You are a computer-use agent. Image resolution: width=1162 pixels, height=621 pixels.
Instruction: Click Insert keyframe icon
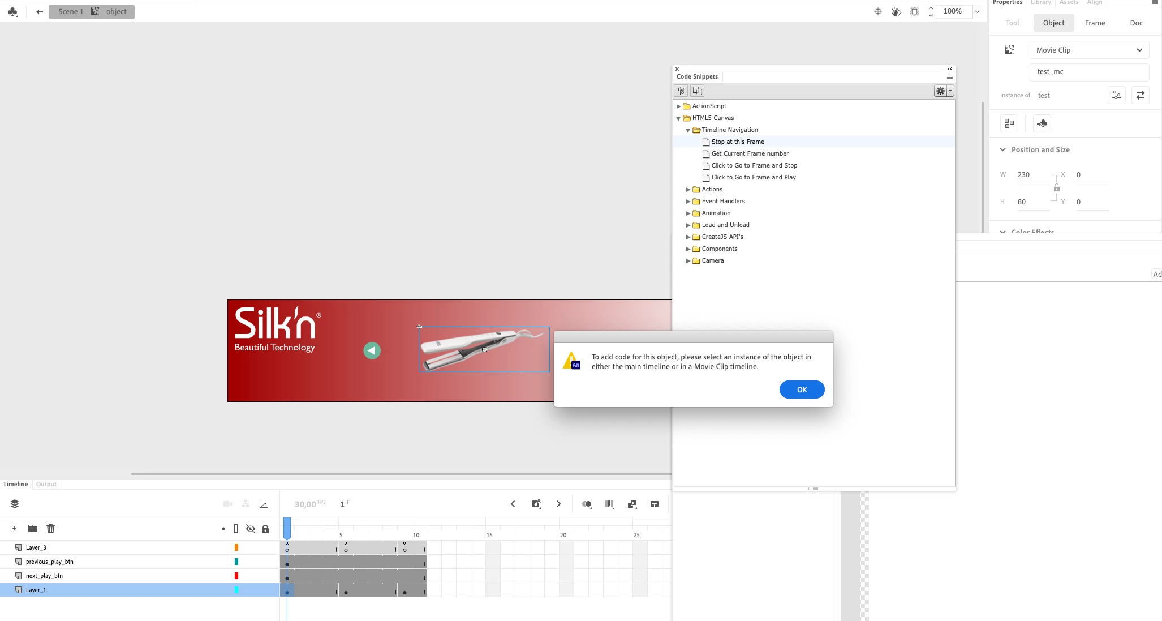[536, 504]
